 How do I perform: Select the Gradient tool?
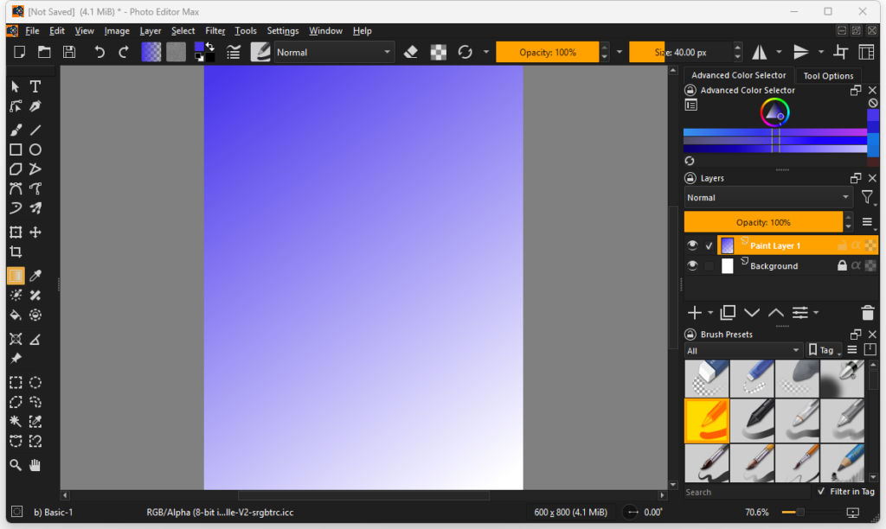pyautogui.click(x=16, y=276)
